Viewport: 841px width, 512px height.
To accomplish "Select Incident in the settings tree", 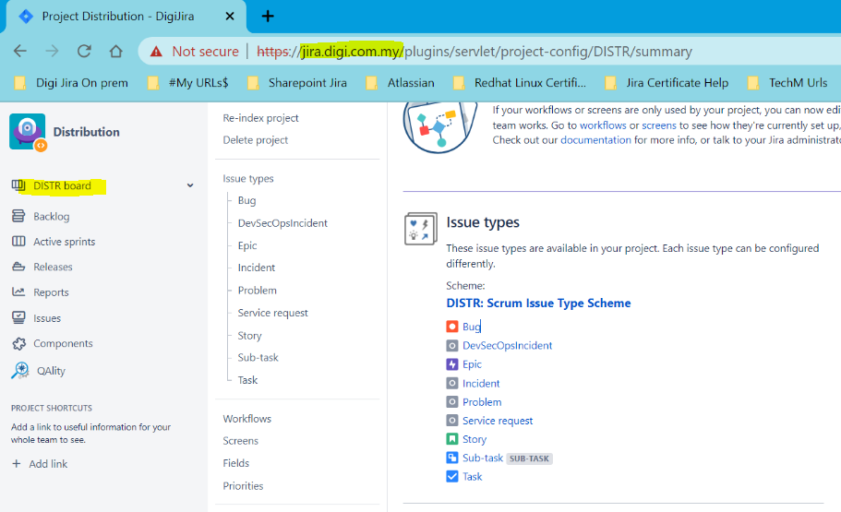I will pos(257,268).
